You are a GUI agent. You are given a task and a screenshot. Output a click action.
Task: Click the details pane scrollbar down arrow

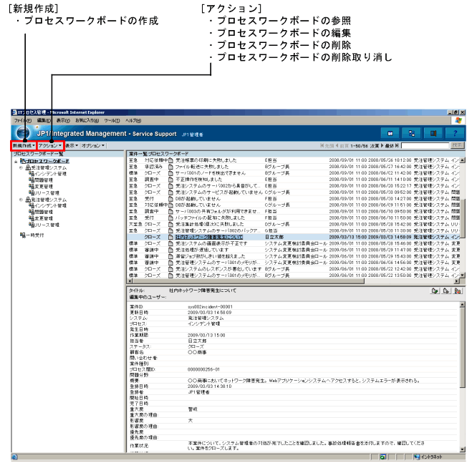coord(462,449)
